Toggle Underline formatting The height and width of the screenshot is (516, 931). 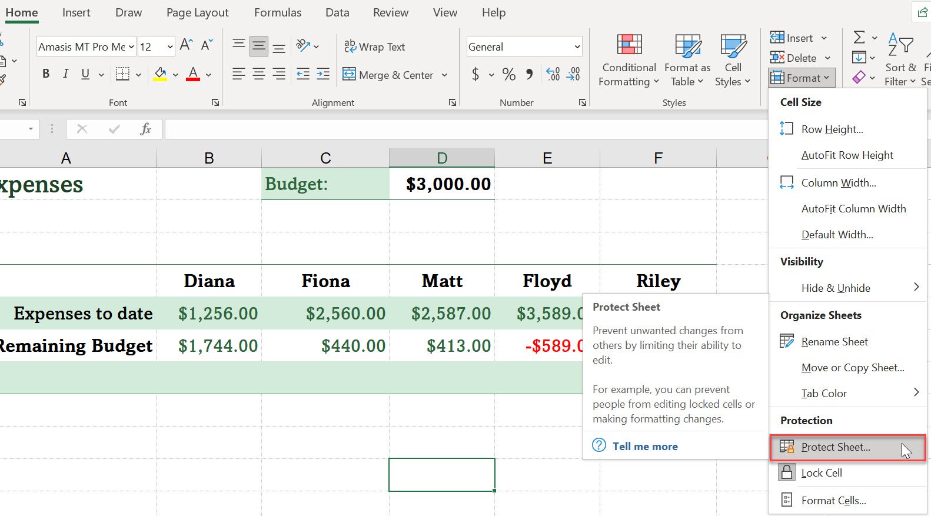85,74
